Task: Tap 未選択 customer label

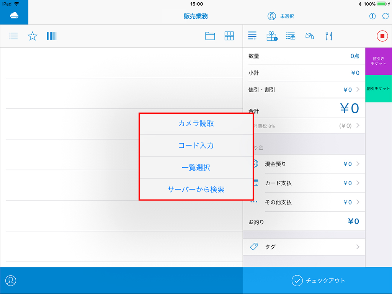Action: [287, 16]
